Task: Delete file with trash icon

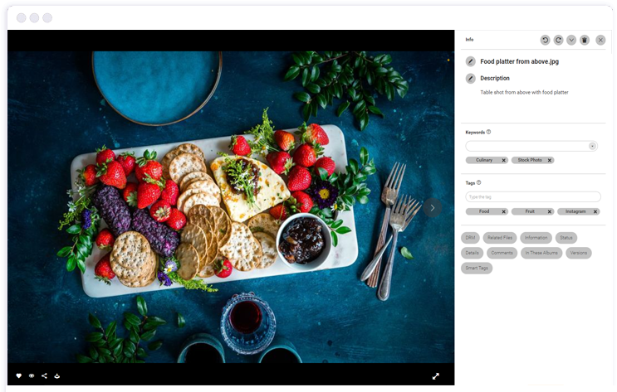Action: pos(585,40)
